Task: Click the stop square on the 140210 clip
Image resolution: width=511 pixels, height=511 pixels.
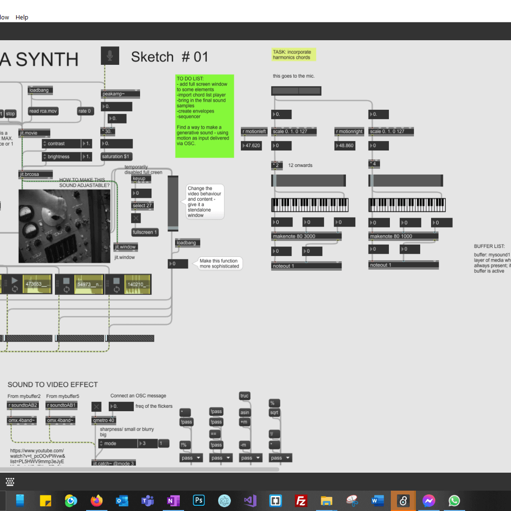Action: (116, 281)
